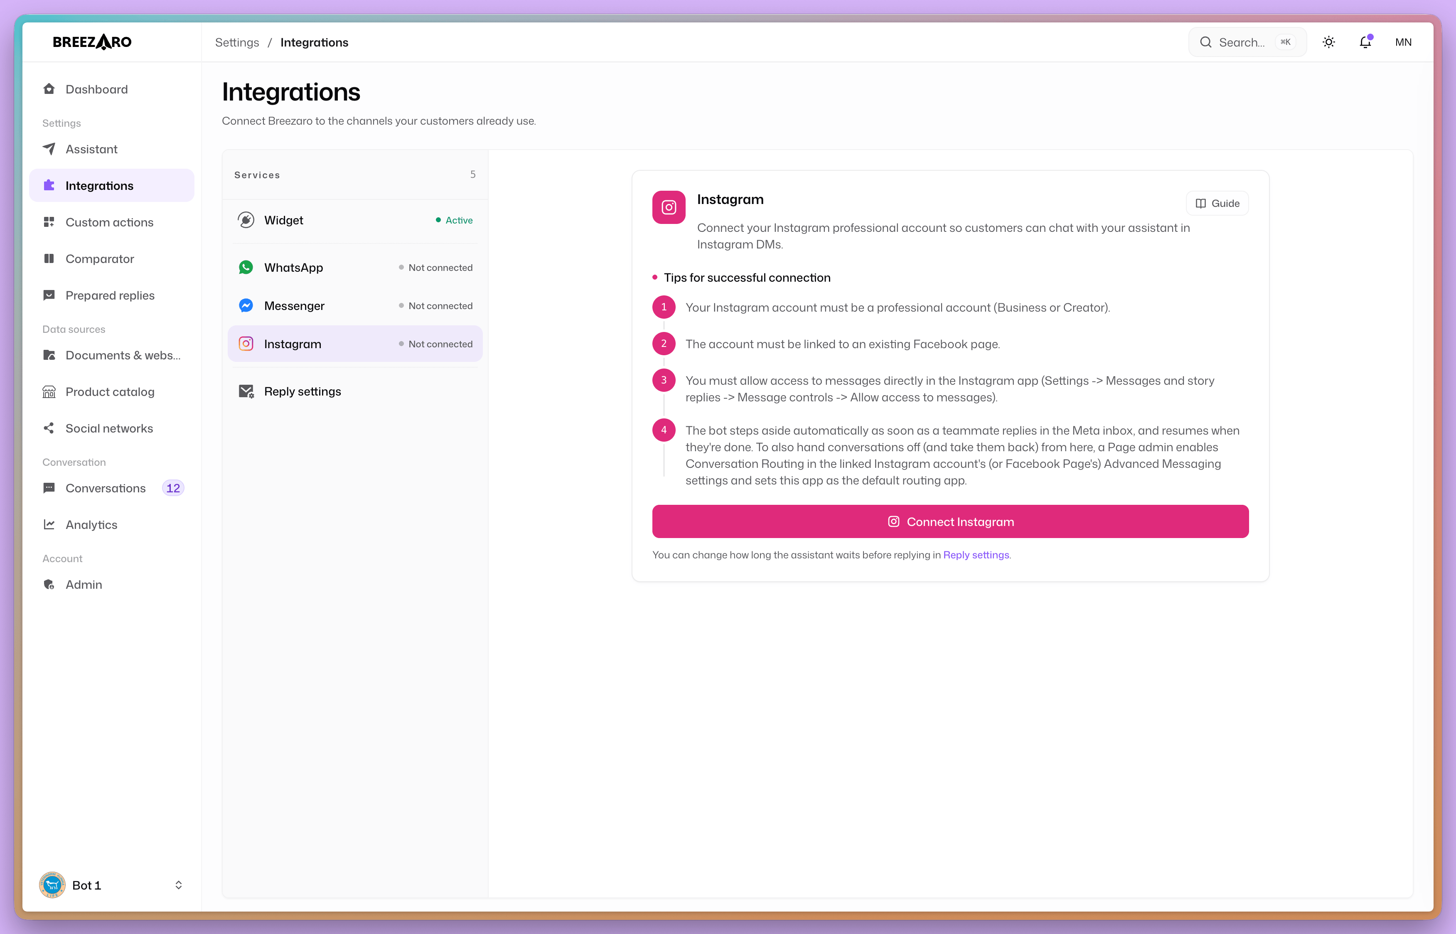Click the Social networks share icon
This screenshot has height=934, width=1456.
(49, 428)
